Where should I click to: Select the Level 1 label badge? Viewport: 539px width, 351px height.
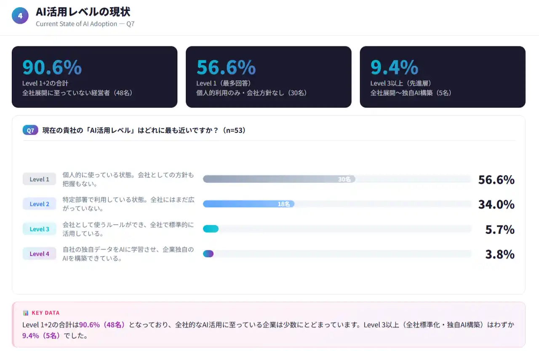click(x=39, y=179)
